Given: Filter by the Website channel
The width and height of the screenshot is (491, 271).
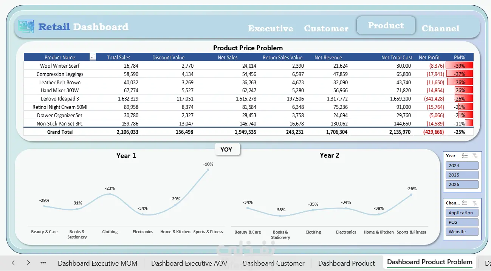Looking at the screenshot, I should (x=462, y=232).
